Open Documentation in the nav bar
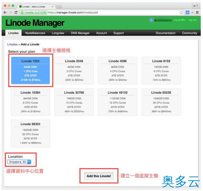The width and height of the screenshot is (203, 191). tap(166, 33)
